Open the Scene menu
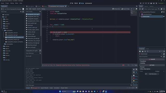 [2, 3]
